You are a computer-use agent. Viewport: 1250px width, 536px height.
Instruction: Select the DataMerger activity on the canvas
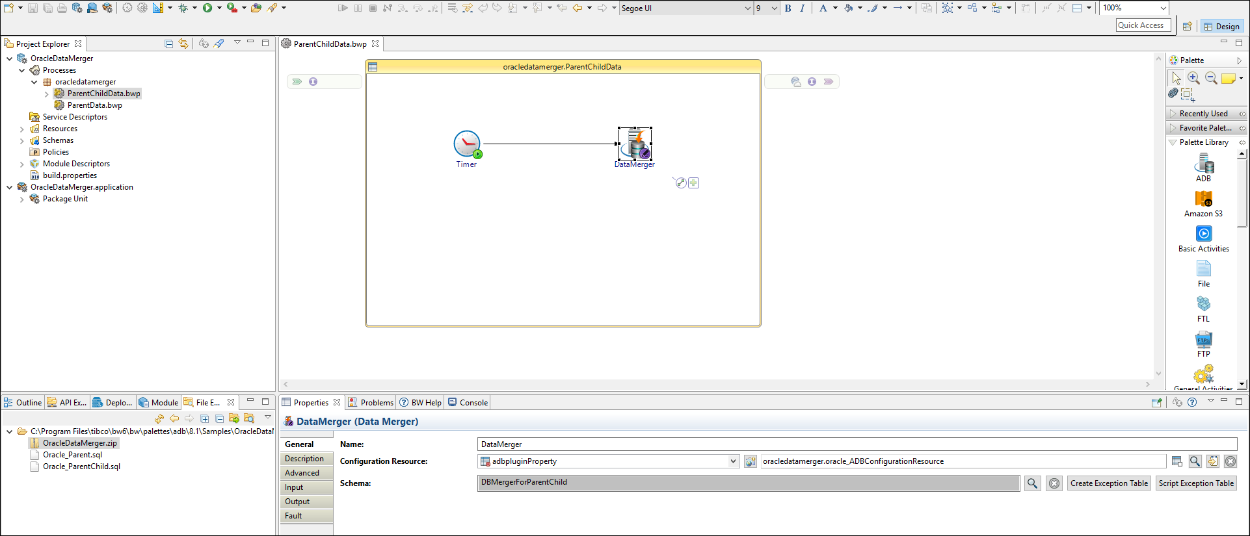coord(635,144)
